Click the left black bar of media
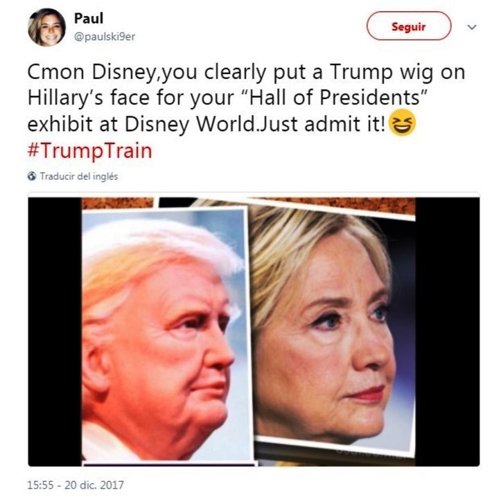The image size is (499, 497). (x=55, y=332)
